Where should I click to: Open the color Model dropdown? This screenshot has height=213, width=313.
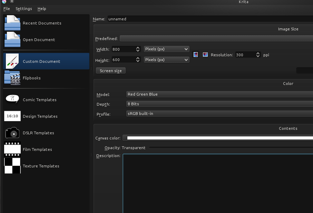[x=219, y=94]
